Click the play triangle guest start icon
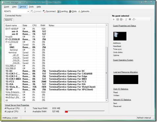Screen dimensions: 157x122 click(114, 20)
